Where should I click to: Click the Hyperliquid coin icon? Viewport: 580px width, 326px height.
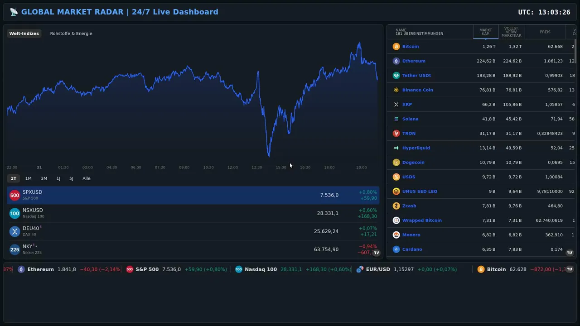tap(396, 148)
